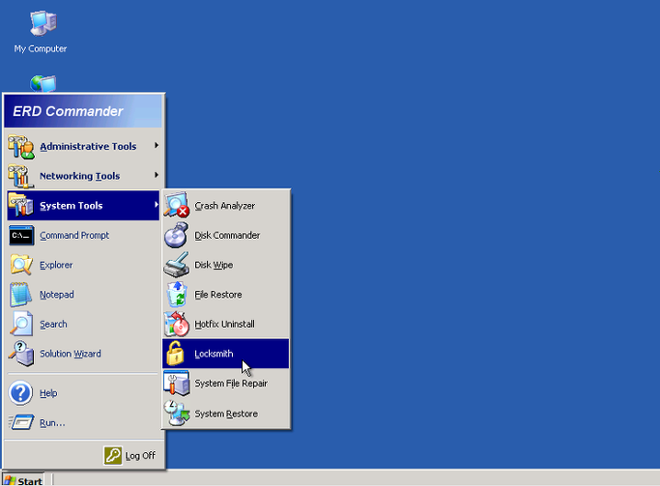Click the Explorer magnifier folder icon
This screenshot has height=486, width=660.
pos(21,265)
